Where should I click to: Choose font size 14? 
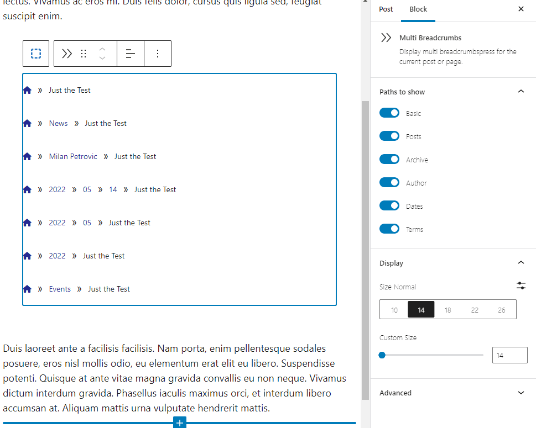421,310
